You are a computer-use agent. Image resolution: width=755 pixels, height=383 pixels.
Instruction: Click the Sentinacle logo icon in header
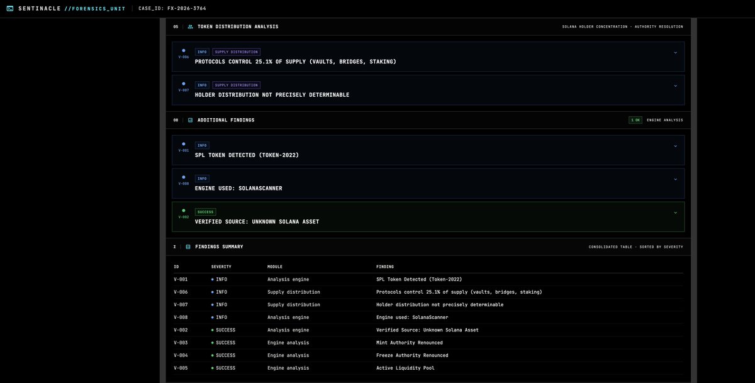pyautogui.click(x=9, y=9)
